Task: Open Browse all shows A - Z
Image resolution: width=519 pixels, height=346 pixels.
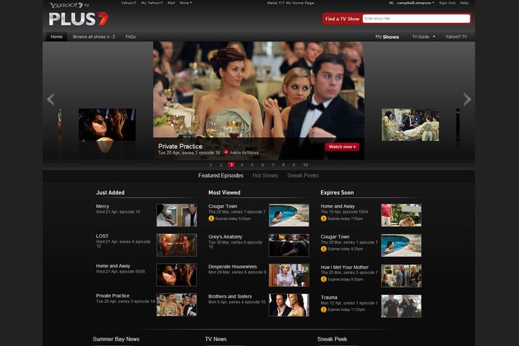Action: tap(94, 37)
